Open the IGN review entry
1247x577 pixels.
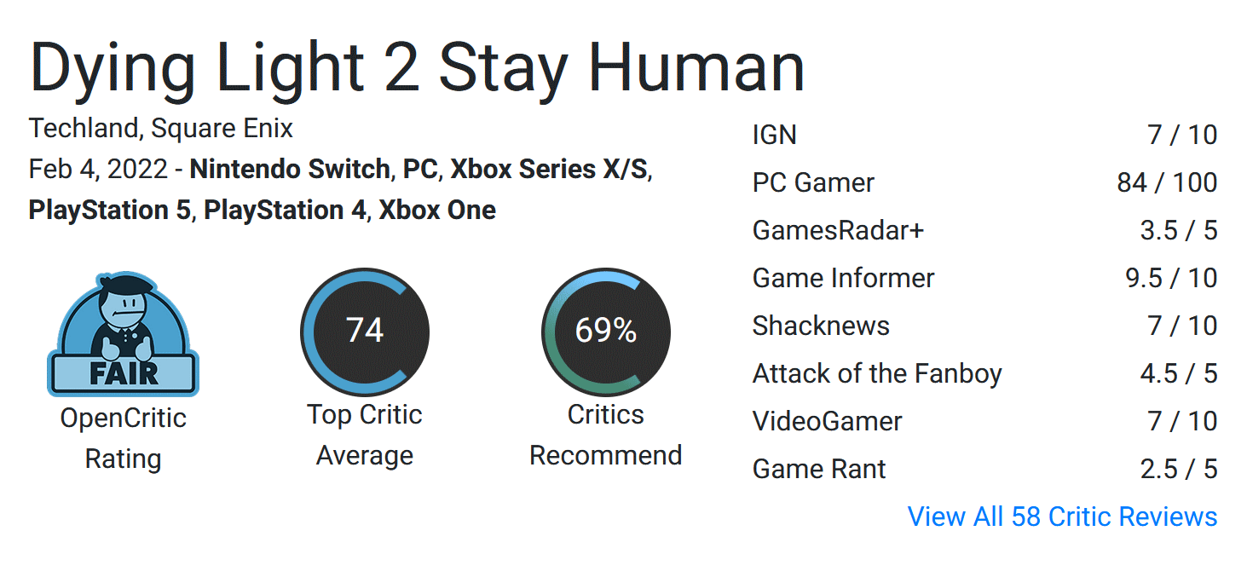point(984,135)
